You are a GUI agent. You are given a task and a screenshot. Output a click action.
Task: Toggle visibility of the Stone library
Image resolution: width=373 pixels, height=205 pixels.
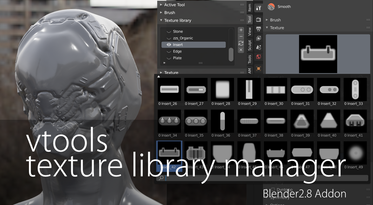pyautogui.click(x=169, y=32)
